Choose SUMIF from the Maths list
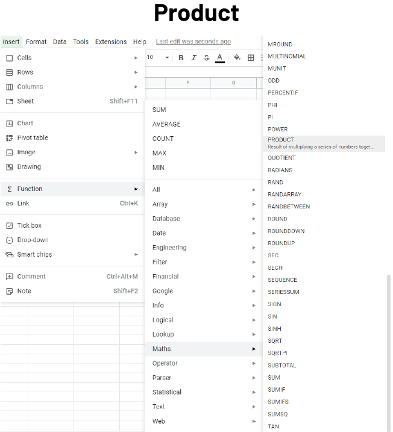This screenshot has height=432, width=393. 277,390
